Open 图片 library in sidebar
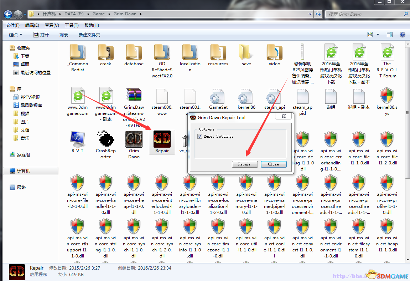Viewport: 410px width, 281px height. pos(21,122)
